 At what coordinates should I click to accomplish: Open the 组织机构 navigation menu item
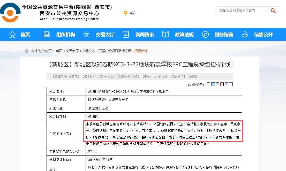tap(65, 34)
